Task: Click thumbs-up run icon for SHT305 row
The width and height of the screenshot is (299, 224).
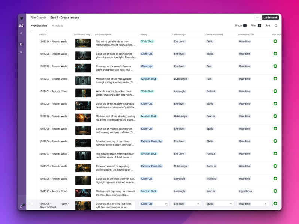Action: click(275, 178)
